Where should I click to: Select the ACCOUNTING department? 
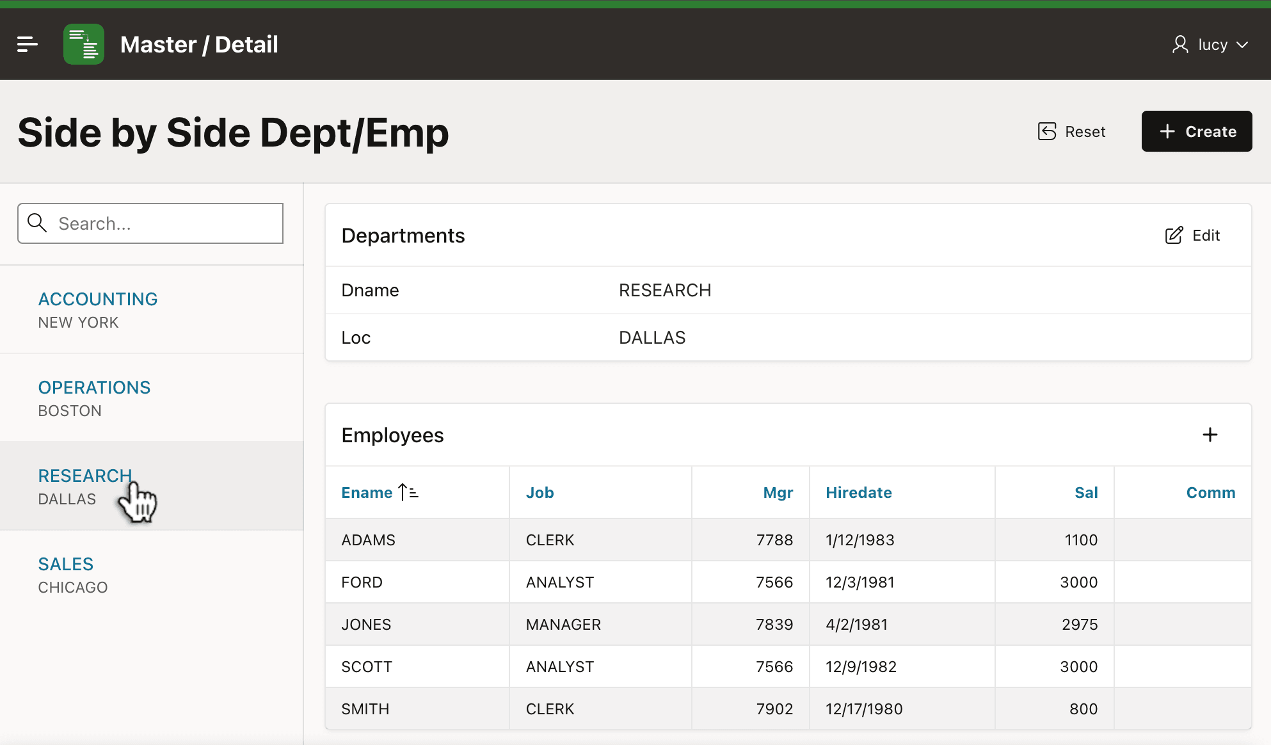[151, 310]
